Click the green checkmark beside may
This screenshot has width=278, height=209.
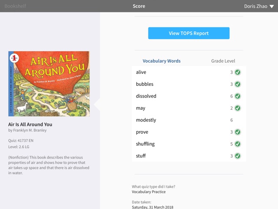tap(238, 108)
